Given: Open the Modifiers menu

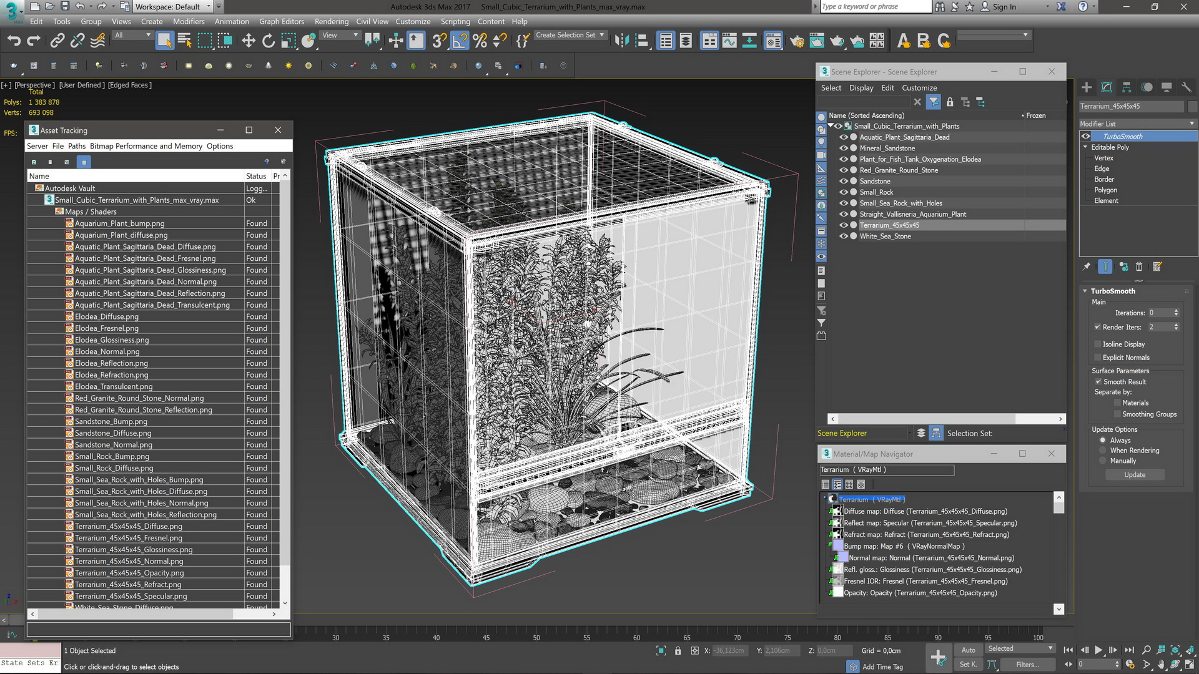Looking at the screenshot, I should 189,21.
